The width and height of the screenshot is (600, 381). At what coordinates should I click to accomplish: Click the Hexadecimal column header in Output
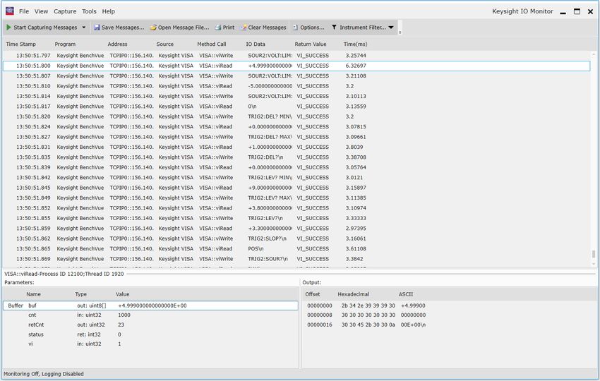(353, 294)
